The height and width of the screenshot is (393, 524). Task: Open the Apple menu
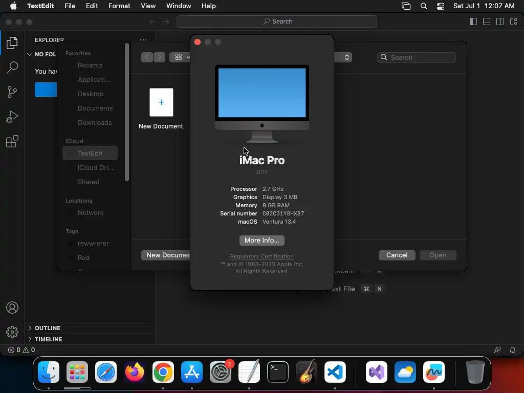click(13, 6)
